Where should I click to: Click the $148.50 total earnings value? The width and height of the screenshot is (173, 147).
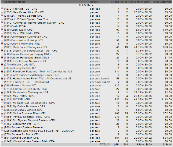(167, 100)
